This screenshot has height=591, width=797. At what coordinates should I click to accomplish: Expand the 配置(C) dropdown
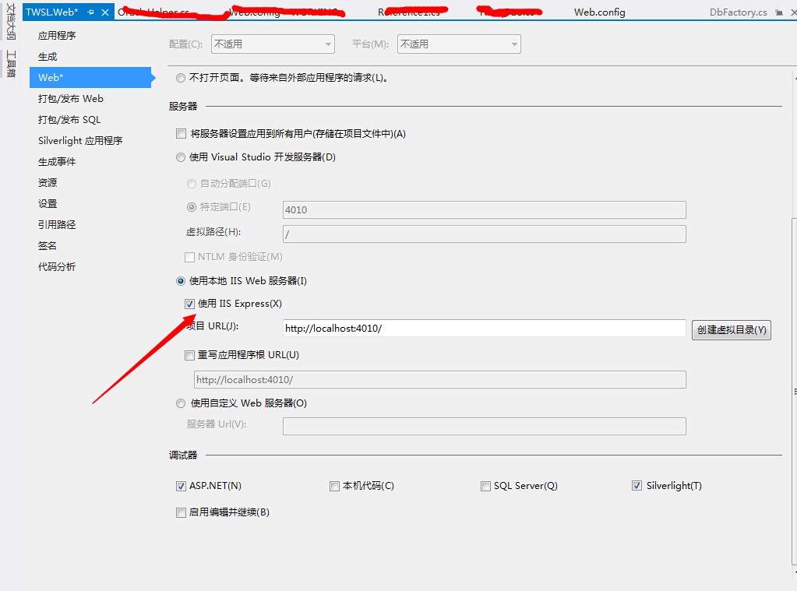pyautogui.click(x=273, y=44)
